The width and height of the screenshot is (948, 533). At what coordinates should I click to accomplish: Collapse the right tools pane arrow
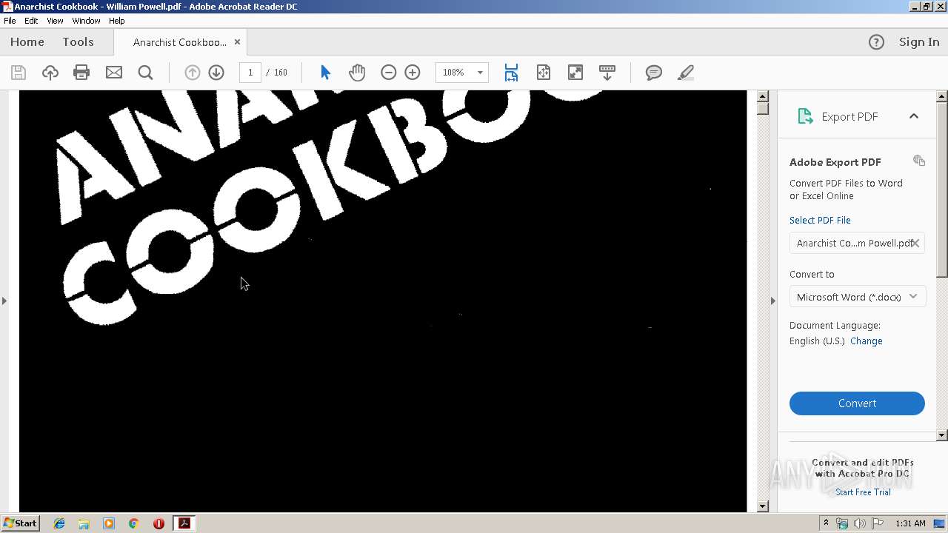tap(773, 301)
